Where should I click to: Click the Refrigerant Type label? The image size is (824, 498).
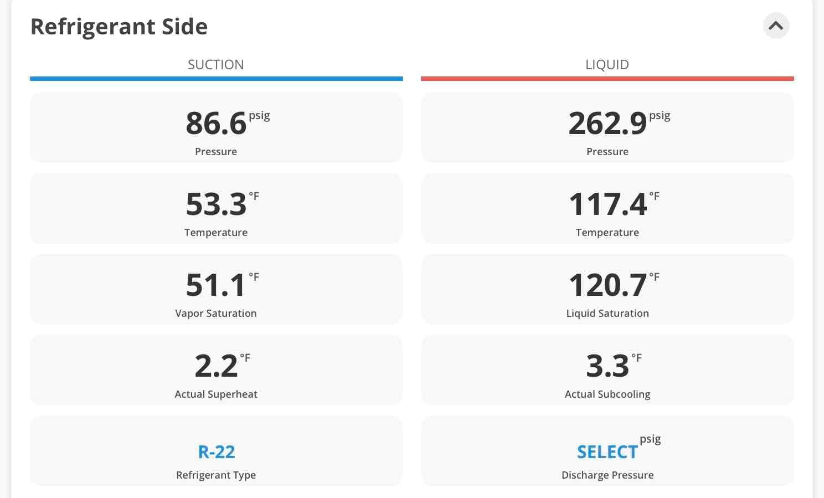[216, 475]
